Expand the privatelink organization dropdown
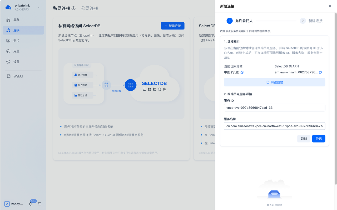Screen dimensions: 337x210 [39, 8]
